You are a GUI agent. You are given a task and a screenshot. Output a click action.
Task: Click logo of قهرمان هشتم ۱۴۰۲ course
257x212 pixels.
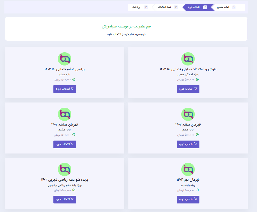(x=65, y=114)
